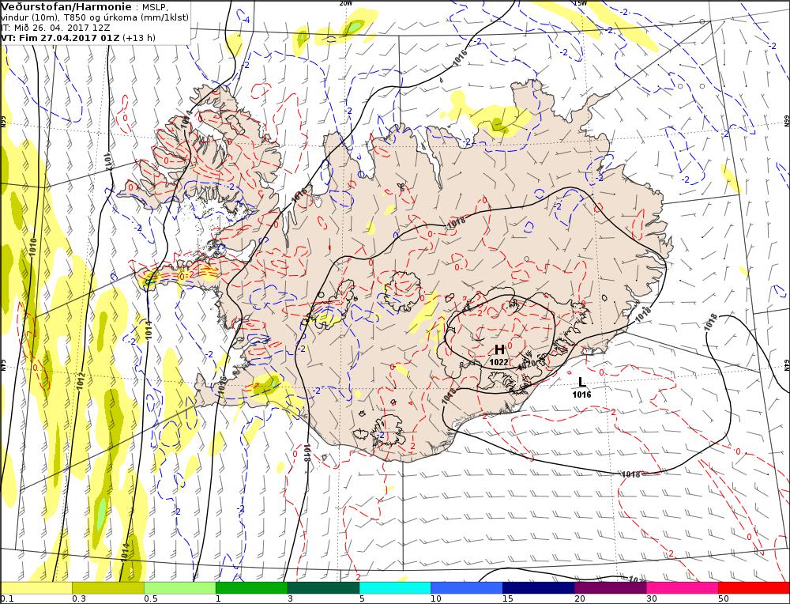Click the 1016 value under the L
Image resolution: width=790 pixels, height=604 pixels.
tap(581, 394)
